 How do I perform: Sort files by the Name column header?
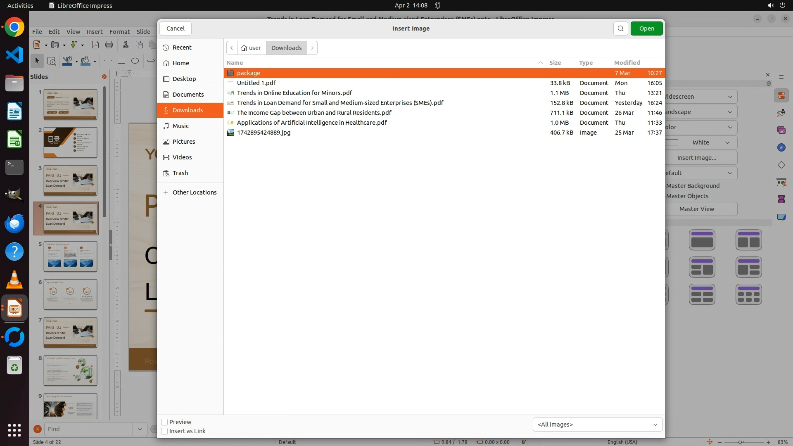click(x=235, y=63)
